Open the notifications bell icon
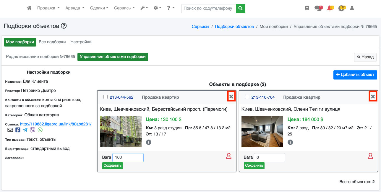Viewport: 381px width, 192px height. pyautogui.click(x=330, y=8)
